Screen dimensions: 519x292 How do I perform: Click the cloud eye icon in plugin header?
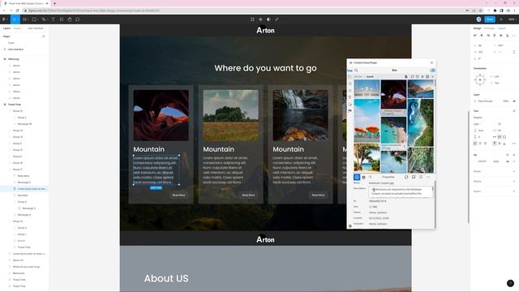tap(432, 71)
